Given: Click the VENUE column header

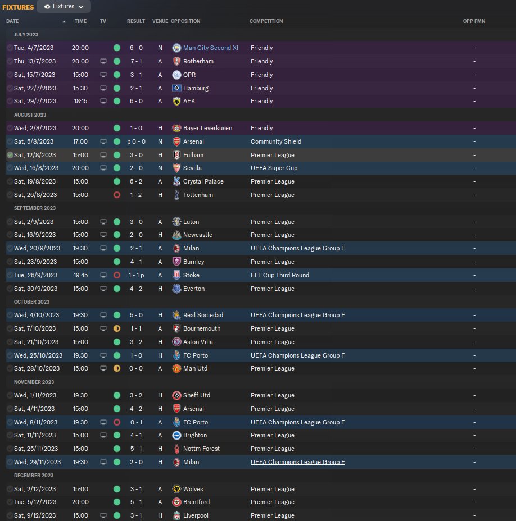Looking at the screenshot, I should (x=160, y=21).
